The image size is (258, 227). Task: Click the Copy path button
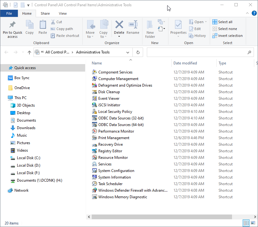click(x=62, y=29)
